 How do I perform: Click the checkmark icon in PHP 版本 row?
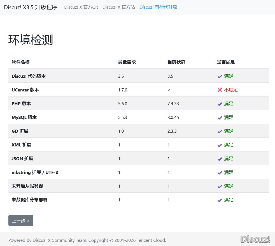click(220, 104)
